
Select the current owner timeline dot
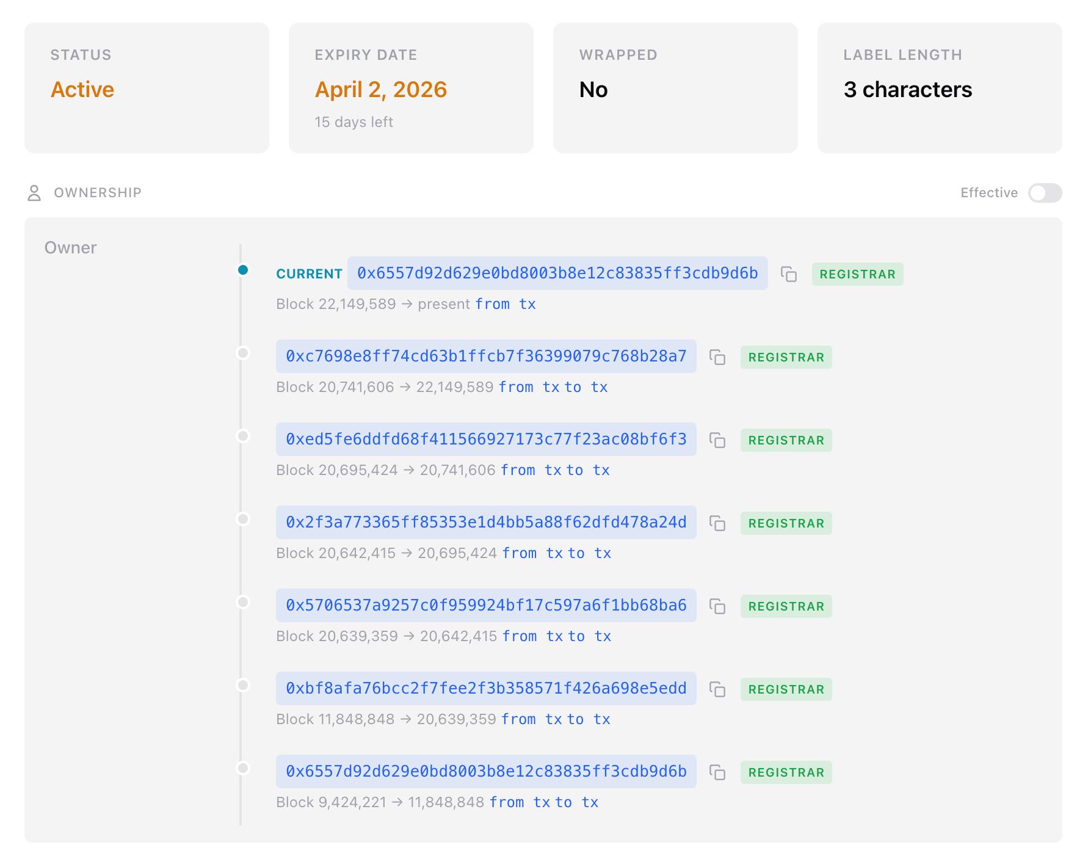point(243,270)
